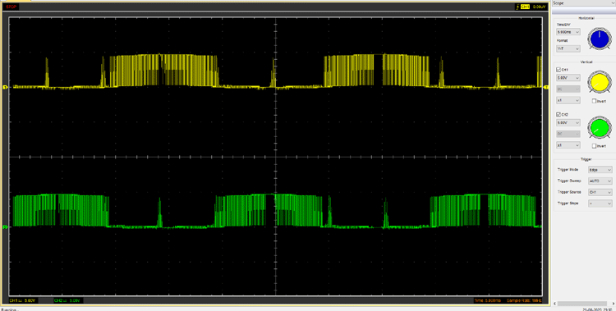Turn the blue horizontal Time/DIV knob
The height and width of the screenshot is (311, 616).
(600, 39)
